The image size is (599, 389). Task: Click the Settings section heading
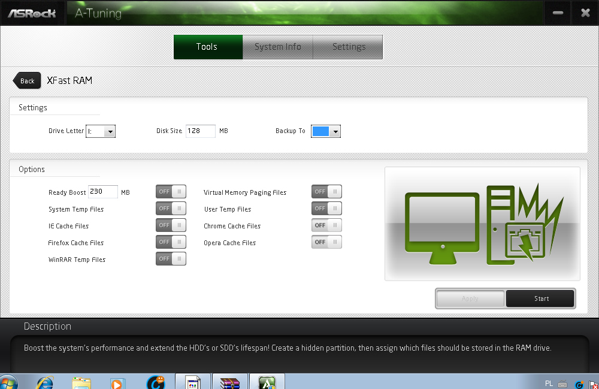coord(33,108)
